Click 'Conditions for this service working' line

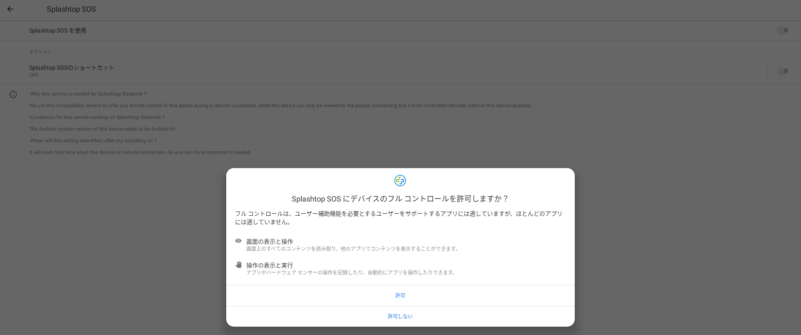97,117
